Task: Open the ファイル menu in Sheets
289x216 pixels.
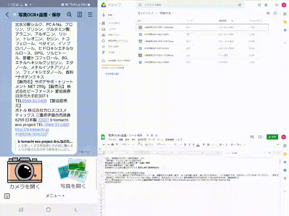Action: click(112, 139)
